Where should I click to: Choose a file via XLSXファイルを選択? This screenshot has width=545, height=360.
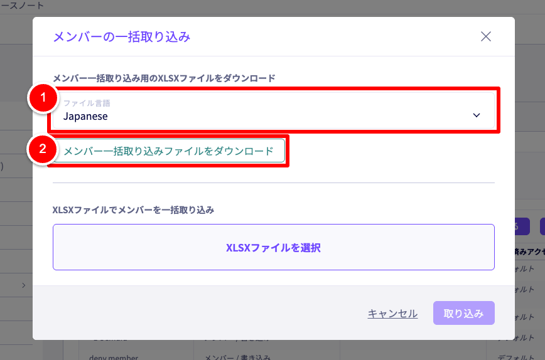pos(273,247)
